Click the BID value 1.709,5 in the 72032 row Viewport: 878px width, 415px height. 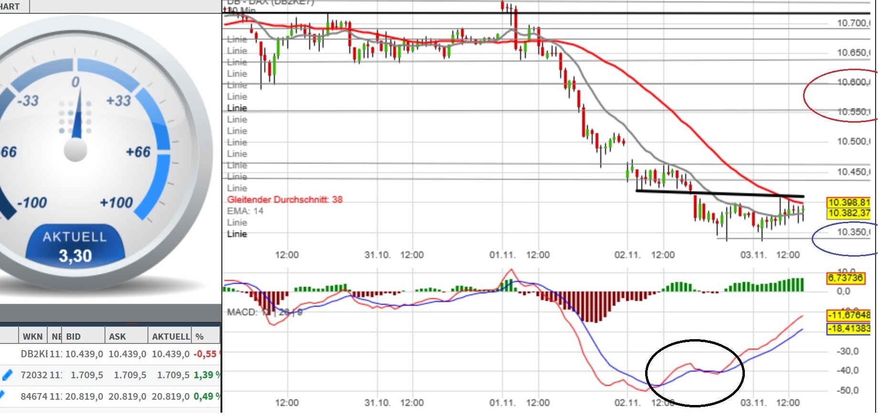click(87, 375)
